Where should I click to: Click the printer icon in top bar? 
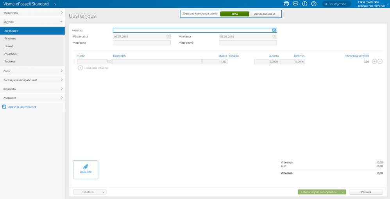pos(286,4)
